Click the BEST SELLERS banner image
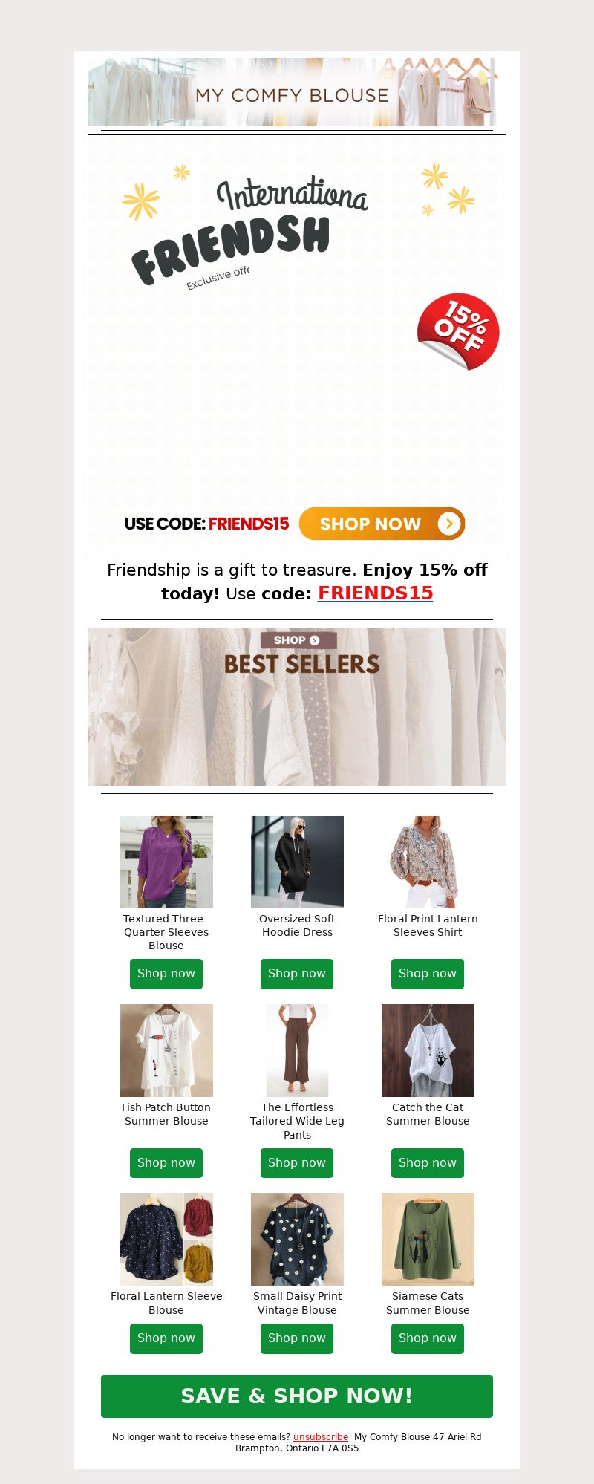This screenshot has height=1484, width=594. pos(297,706)
